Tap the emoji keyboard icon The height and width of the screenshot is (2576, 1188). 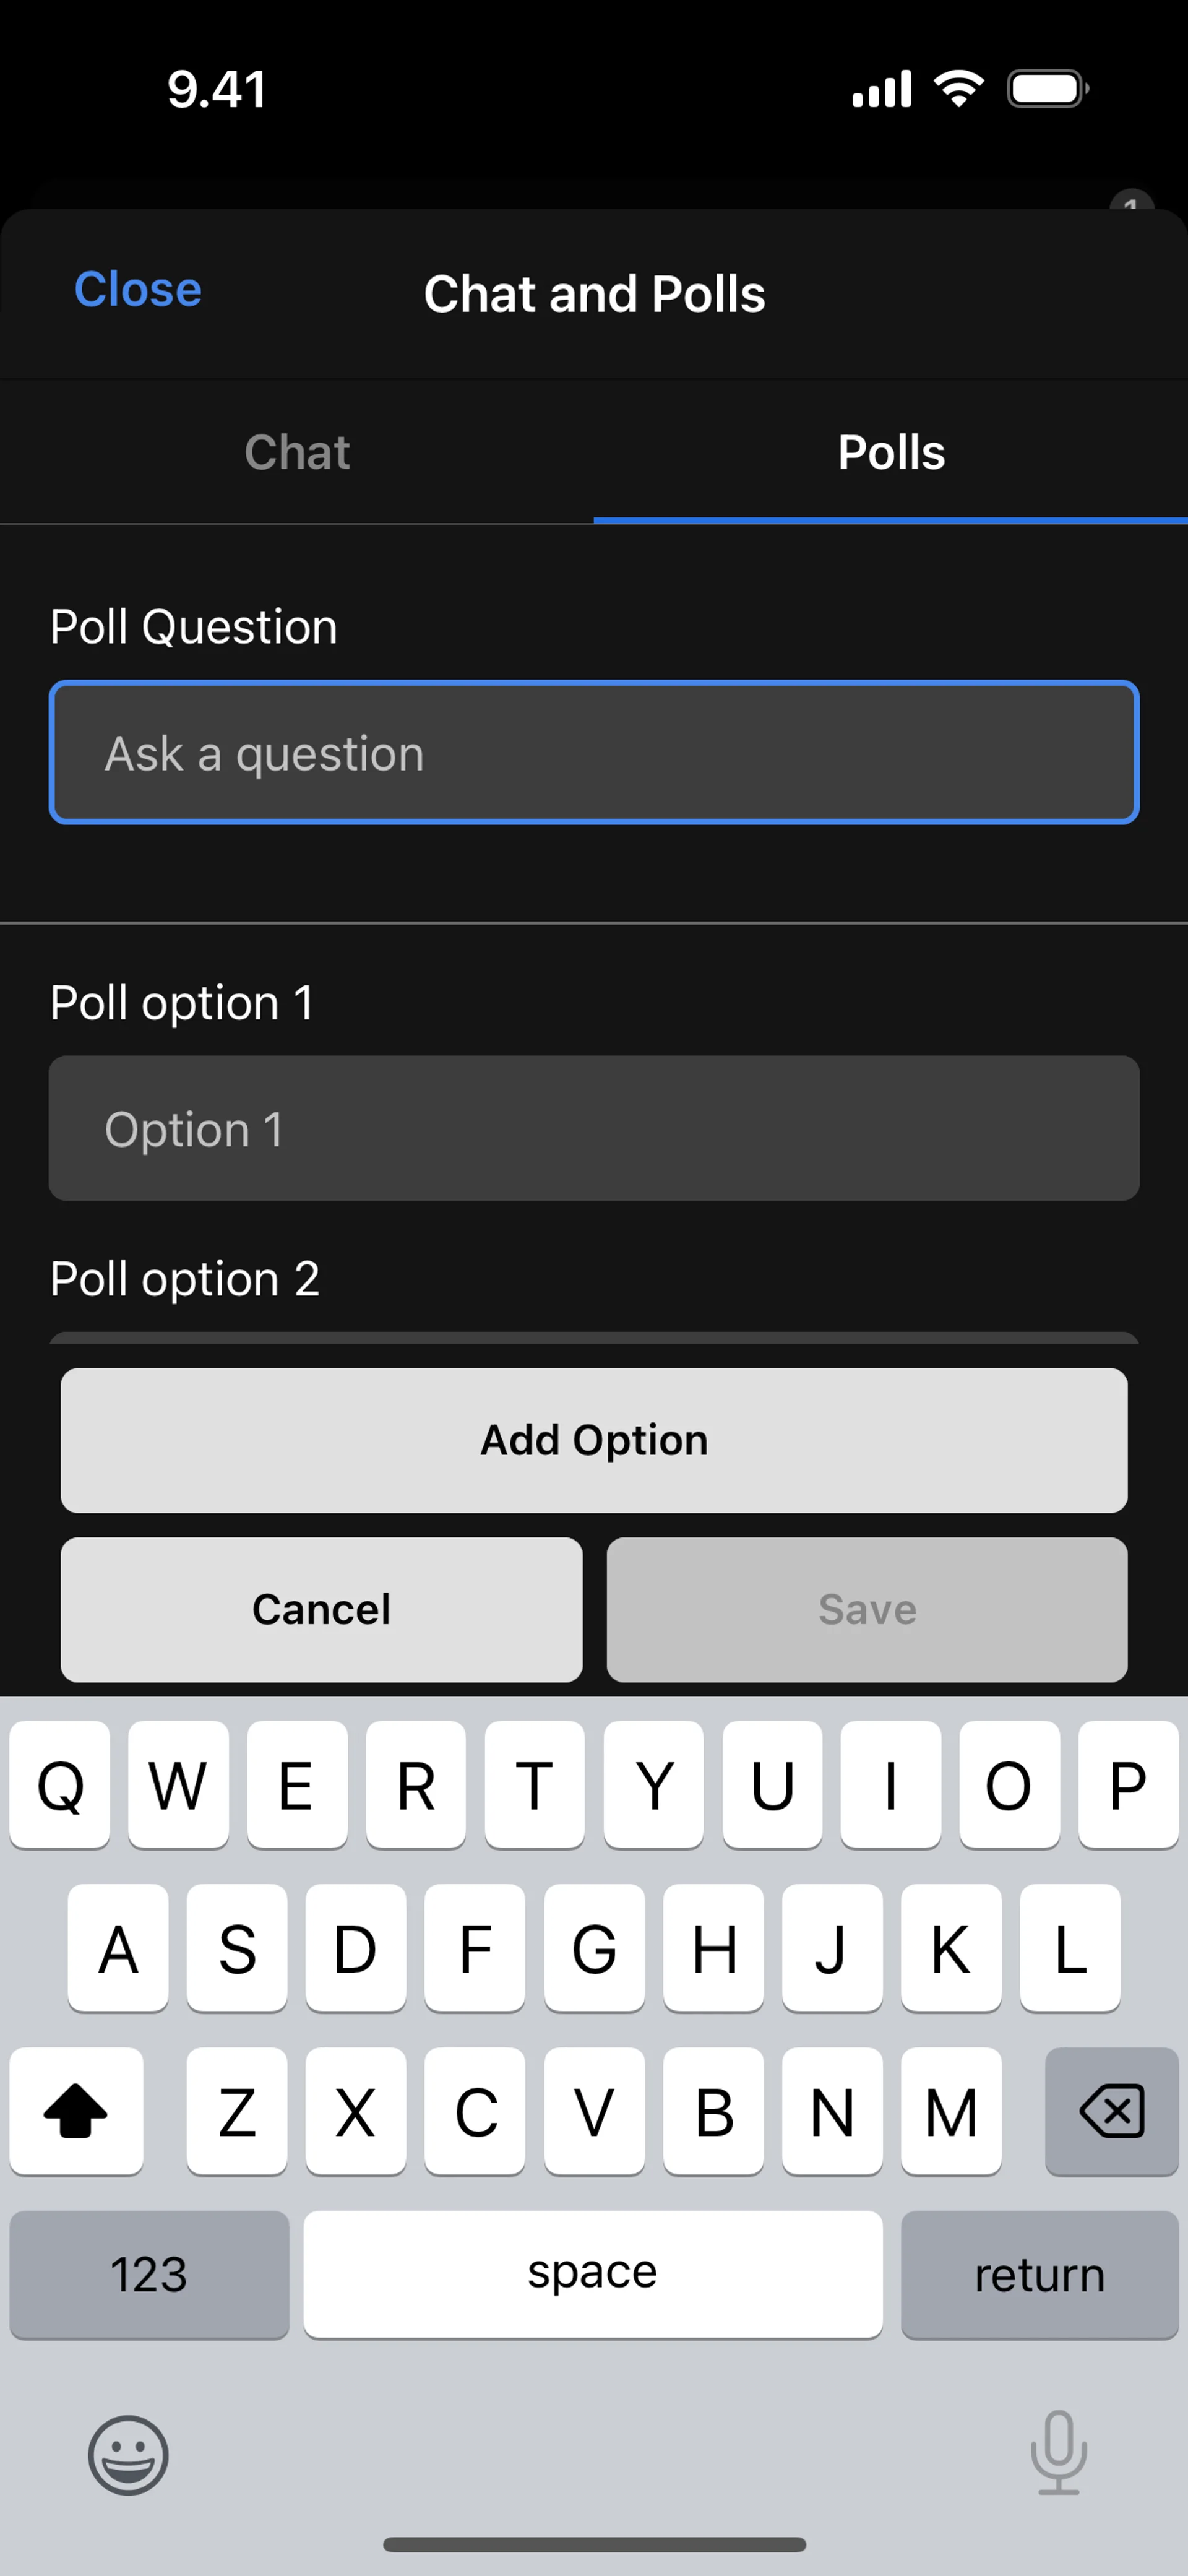(x=128, y=2455)
